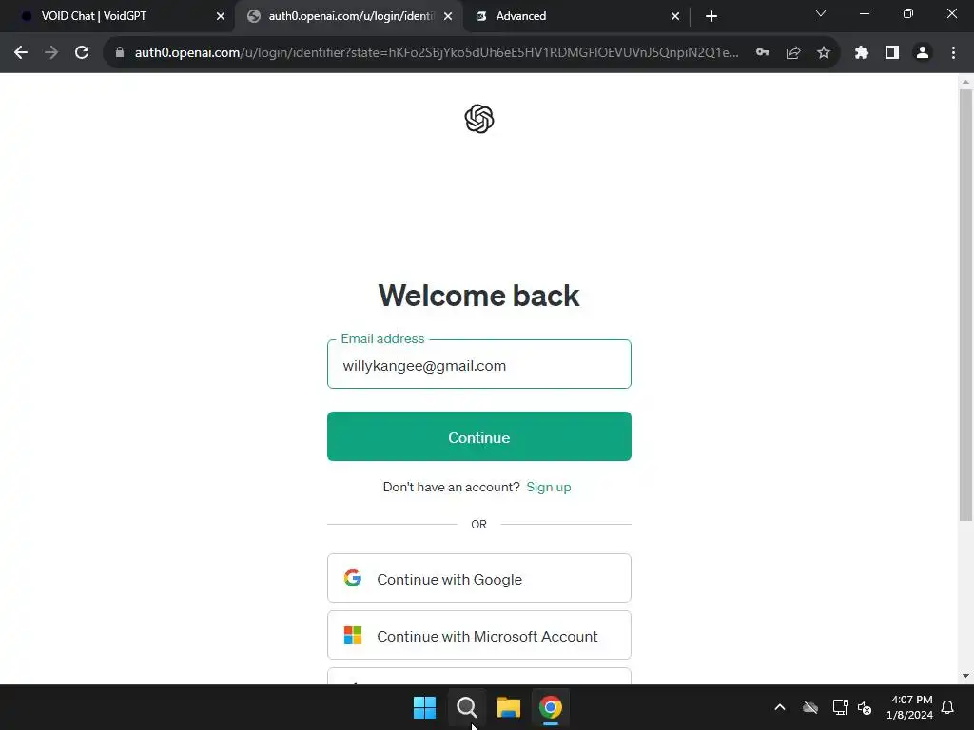
Task: Toggle the browser side panel
Action: coord(892,53)
